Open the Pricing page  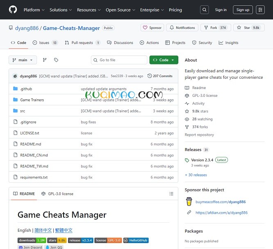(x=175, y=10)
